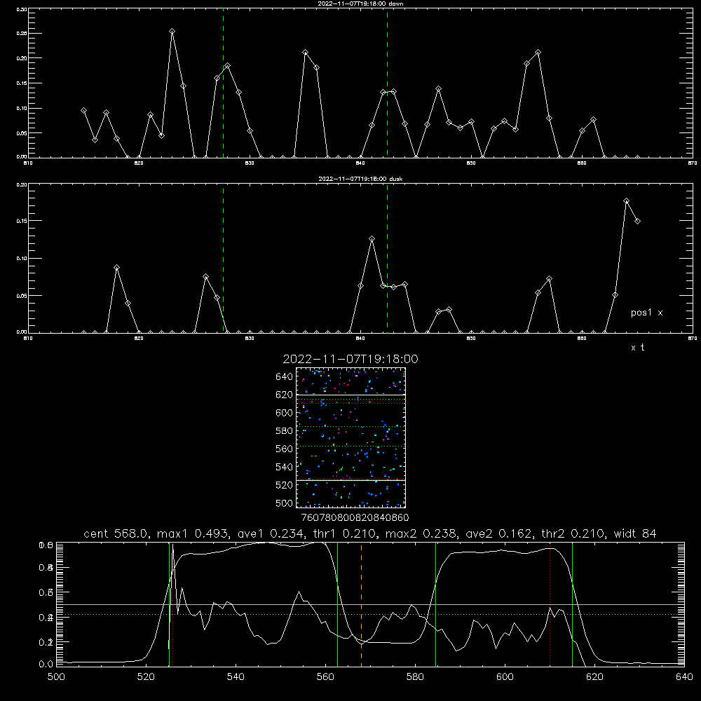Screen dimensions: 701x701
Task: Click the '580' y-axis label of the color image
Action: [284, 431]
